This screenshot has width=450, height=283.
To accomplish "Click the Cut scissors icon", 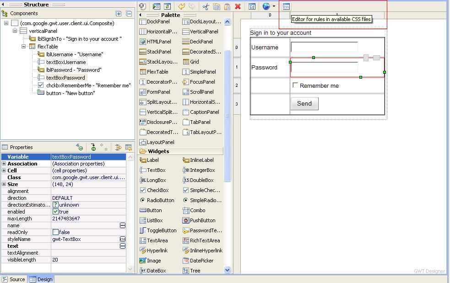I will tap(206, 6).
